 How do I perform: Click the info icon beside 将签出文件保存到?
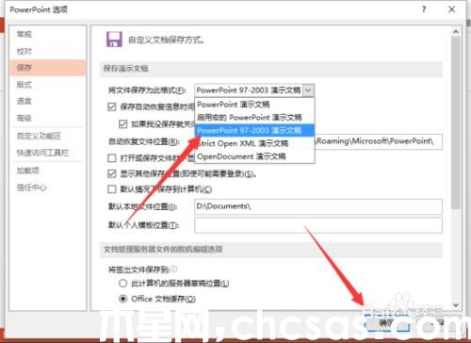point(174,269)
